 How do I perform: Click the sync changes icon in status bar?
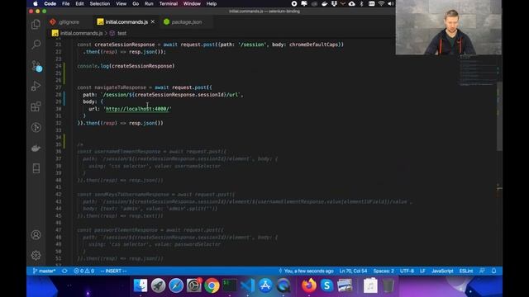coord(64,271)
